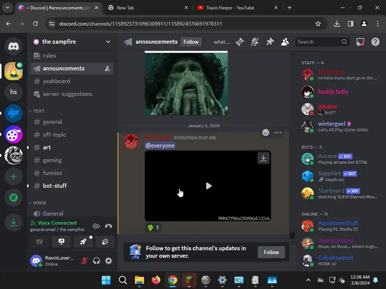Image resolution: width=386 pixels, height=289 pixels.
Task: Turn on camera in voice panel
Action: [x=39, y=242]
